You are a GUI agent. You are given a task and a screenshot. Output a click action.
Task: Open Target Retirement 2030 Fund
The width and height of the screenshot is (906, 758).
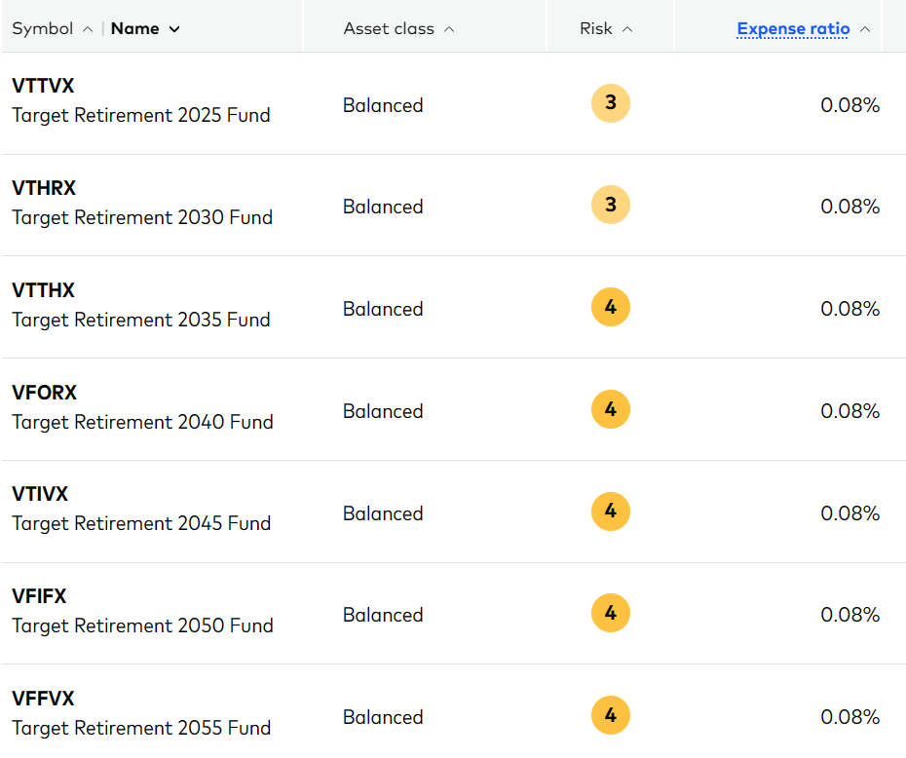[x=142, y=217]
